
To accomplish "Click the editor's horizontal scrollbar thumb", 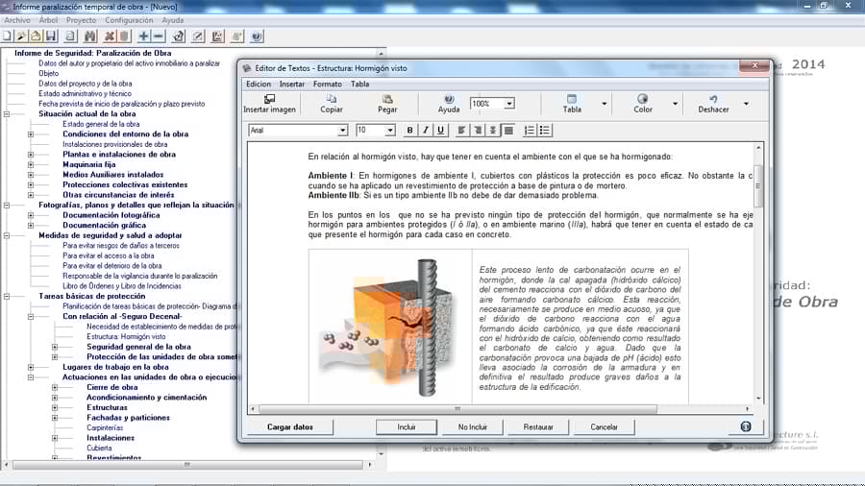I will [x=457, y=409].
